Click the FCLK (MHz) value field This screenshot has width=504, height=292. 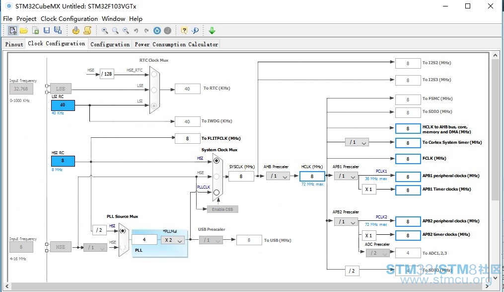408,159
